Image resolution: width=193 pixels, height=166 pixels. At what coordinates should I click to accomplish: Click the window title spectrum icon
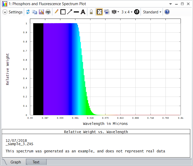(x=5, y=4)
